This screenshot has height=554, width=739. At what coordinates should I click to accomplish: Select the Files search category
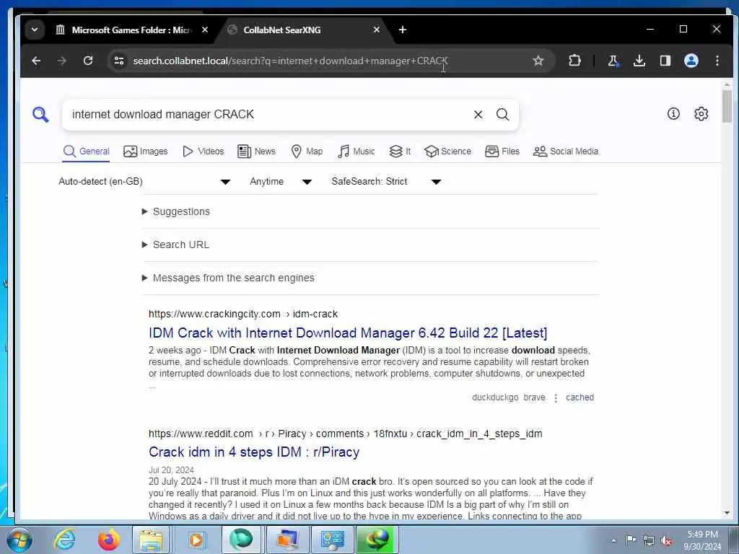502,151
